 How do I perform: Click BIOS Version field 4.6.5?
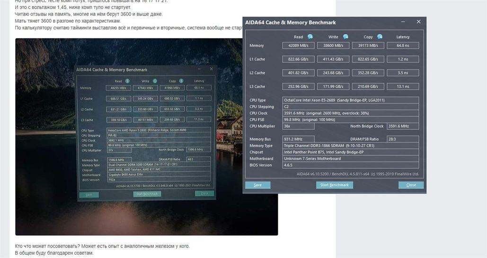click(x=351, y=165)
